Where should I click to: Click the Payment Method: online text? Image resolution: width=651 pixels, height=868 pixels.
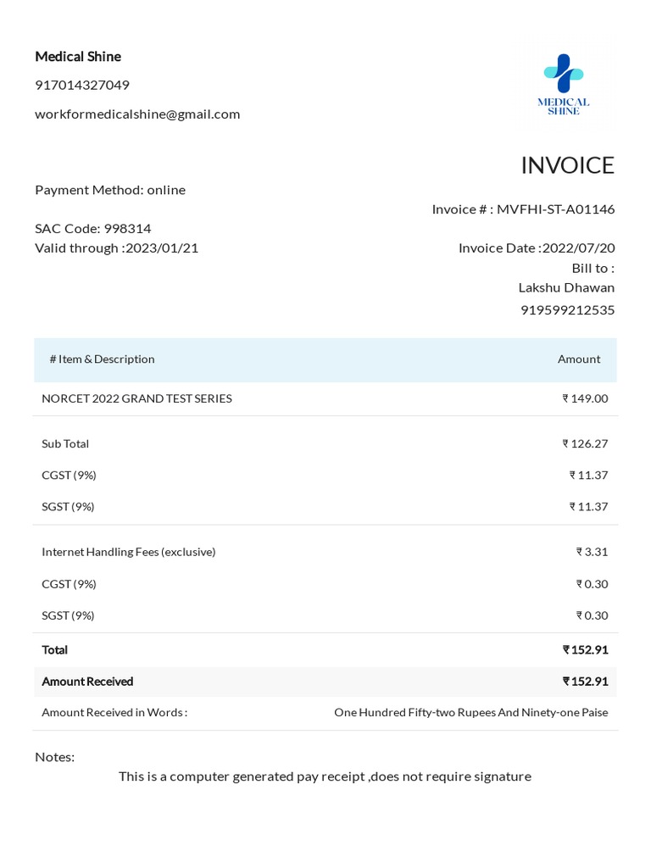click(x=110, y=190)
